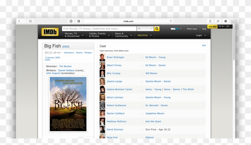Expand the Celebs, Events & Photos menu
The height and width of the screenshot is (145, 251).
point(99,35)
